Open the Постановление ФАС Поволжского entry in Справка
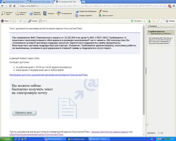This screenshot has width=176, height=141. 161,41
